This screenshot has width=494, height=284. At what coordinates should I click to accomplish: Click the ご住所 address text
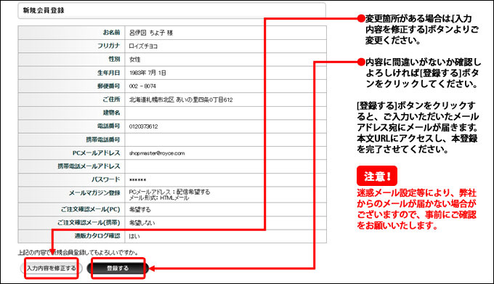181,100
